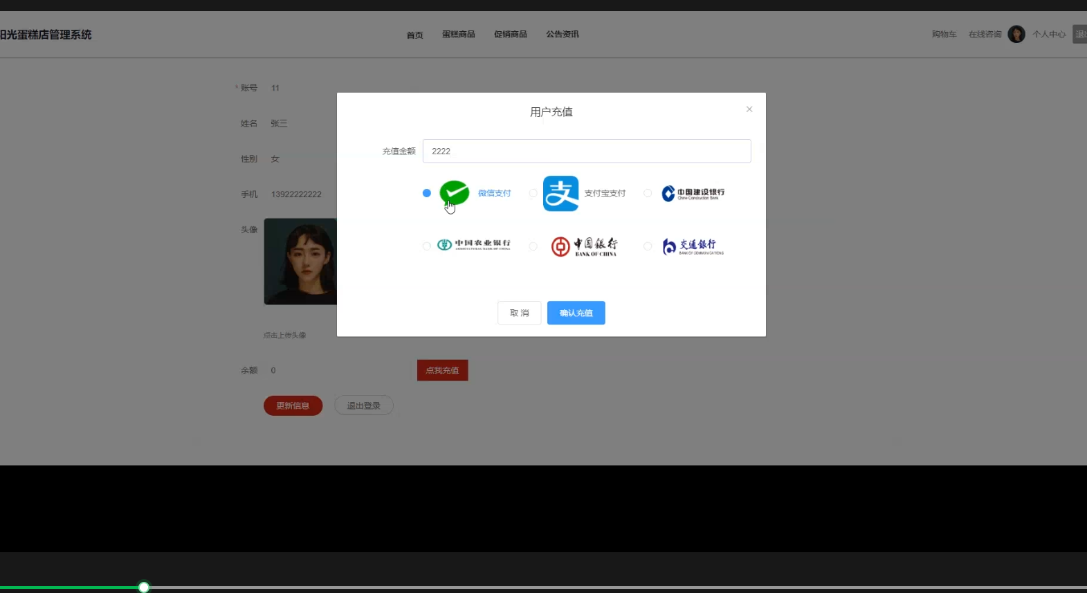Click the Bank of Communications logo
This screenshot has height=593, width=1087.
pos(693,246)
